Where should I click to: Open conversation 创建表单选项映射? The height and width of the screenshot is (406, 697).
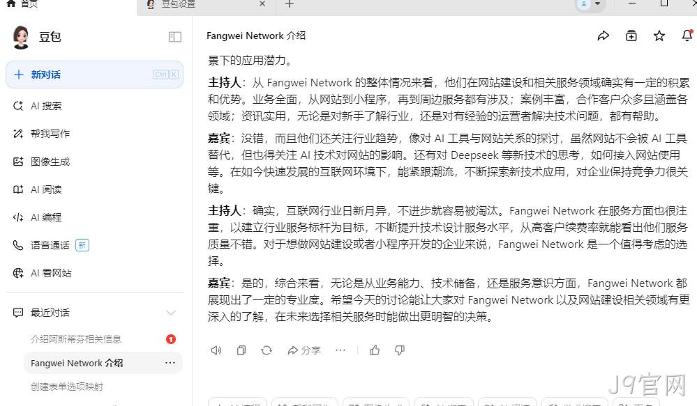tap(67, 387)
